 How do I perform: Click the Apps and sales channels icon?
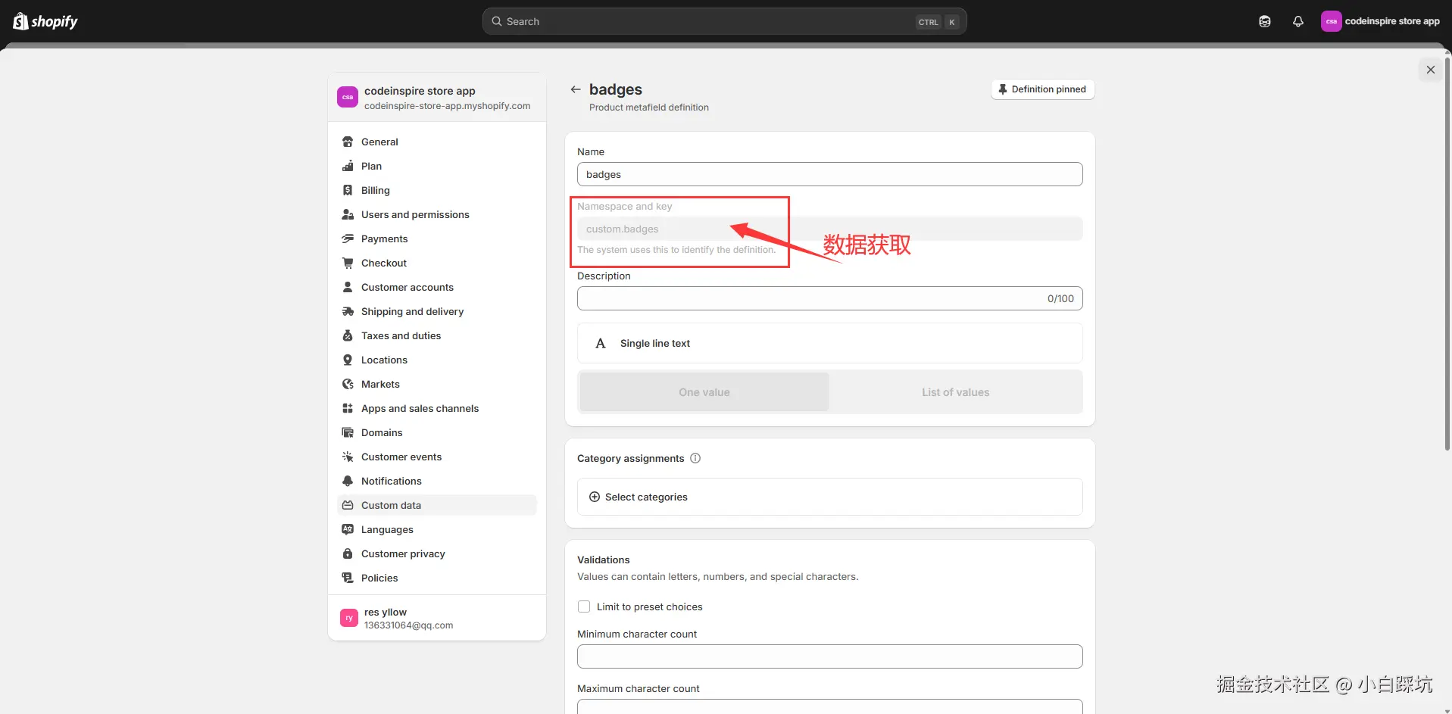pyautogui.click(x=348, y=408)
